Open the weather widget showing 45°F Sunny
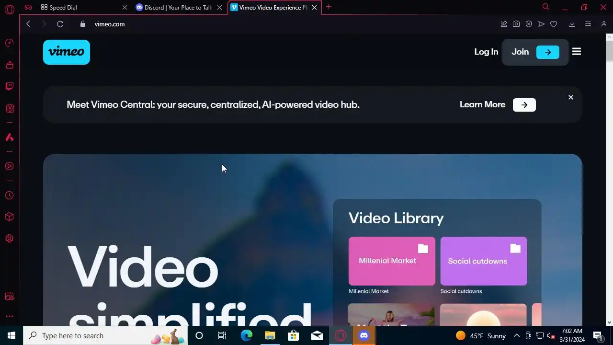613x345 pixels. 481,335
